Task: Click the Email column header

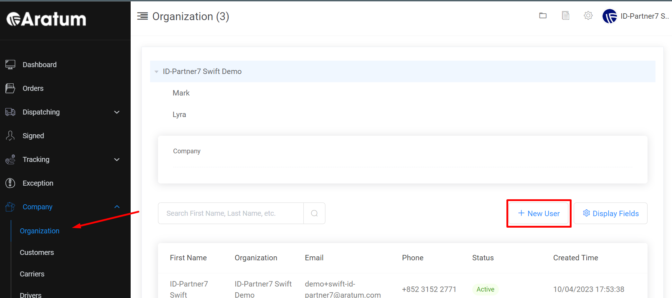Action: click(x=314, y=258)
